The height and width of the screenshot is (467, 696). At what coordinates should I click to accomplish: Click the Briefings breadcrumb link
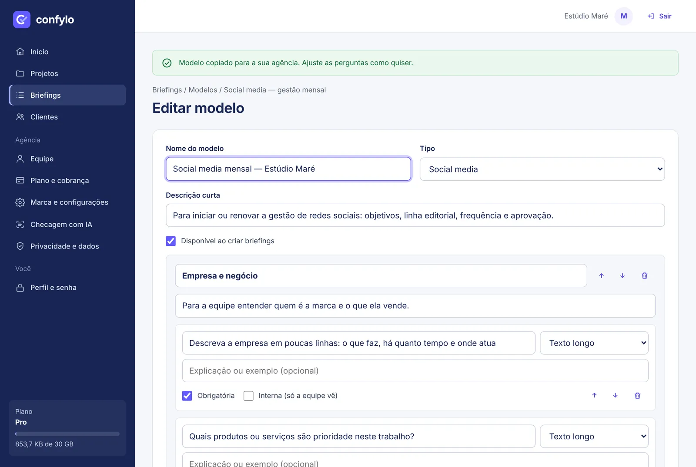pyautogui.click(x=167, y=90)
